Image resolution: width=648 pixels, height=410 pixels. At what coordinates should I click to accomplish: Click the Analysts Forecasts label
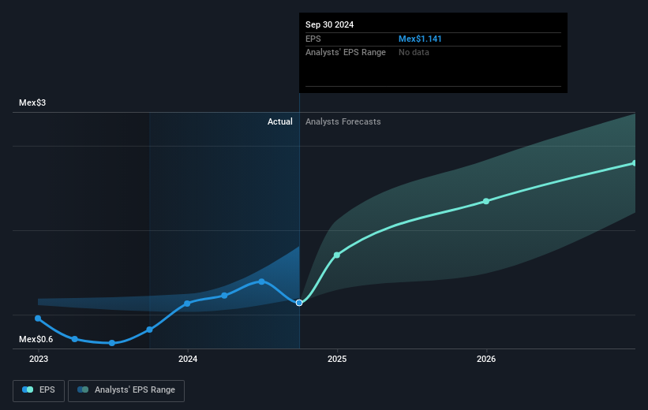tap(343, 121)
